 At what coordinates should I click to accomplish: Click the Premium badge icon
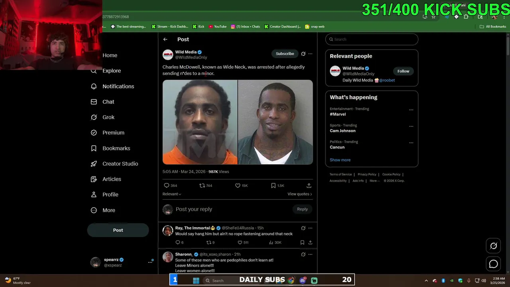tap(94, 133)
